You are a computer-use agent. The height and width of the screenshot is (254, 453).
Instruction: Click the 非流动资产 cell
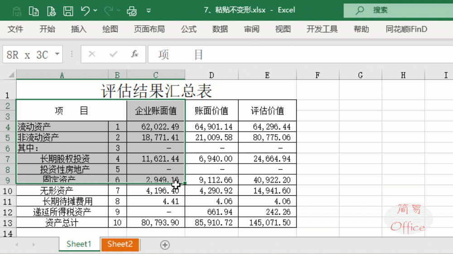click(62, 137)
